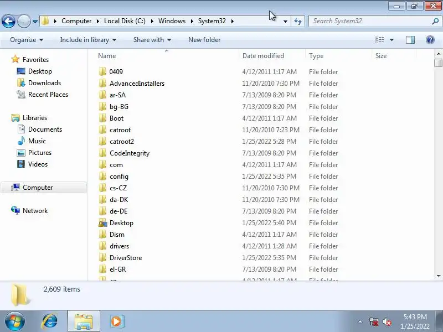
Task: Open the Windows Start menu orb
Action: tap(15, 321)
